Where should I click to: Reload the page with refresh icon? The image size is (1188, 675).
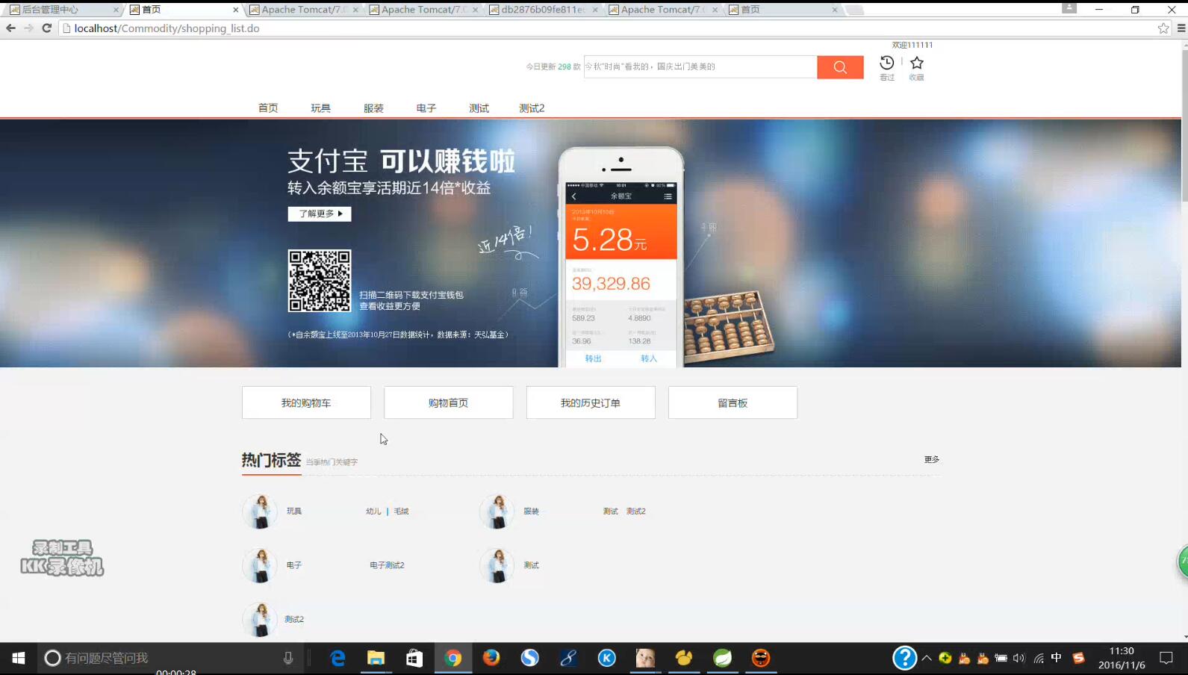[x=46, y=28]
